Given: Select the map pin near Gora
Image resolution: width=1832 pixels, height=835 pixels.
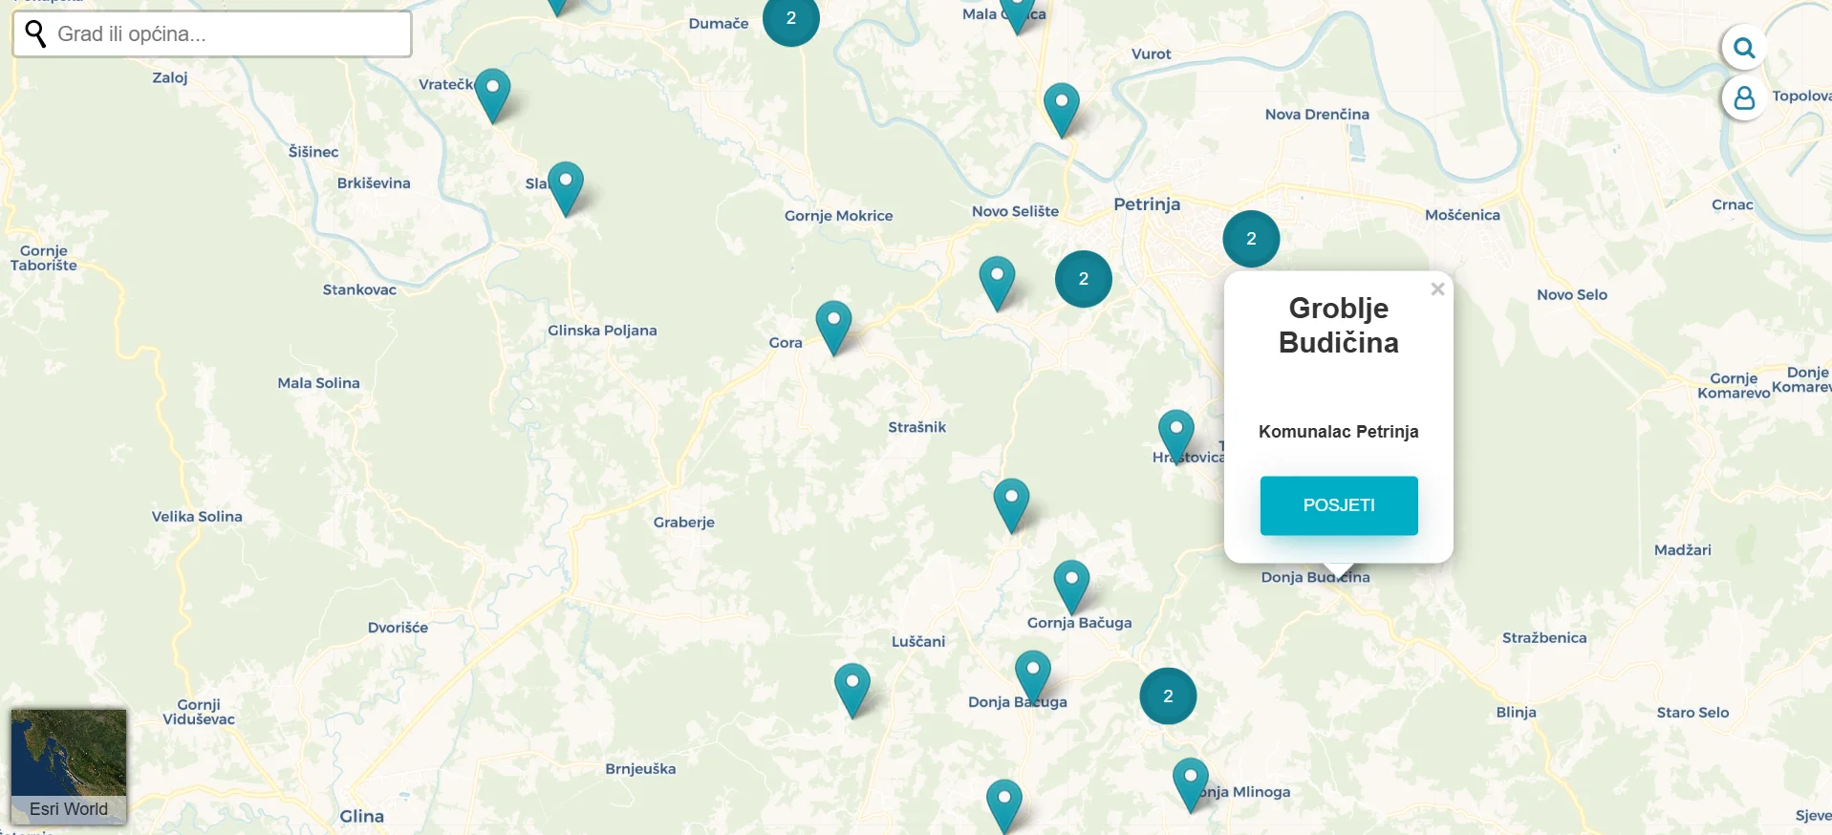Looking at the screenshot, I should [832, 325].
